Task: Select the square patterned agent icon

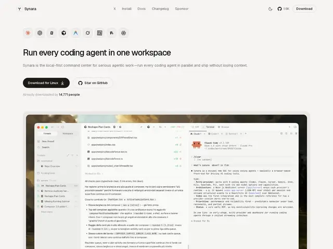Action: 99,33
